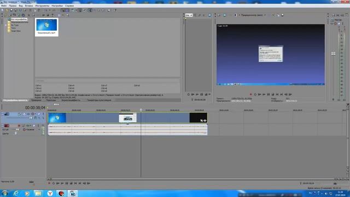Click Record in timeline transport
This screenshot has width=350, height=197.
[x=49, y=183]
